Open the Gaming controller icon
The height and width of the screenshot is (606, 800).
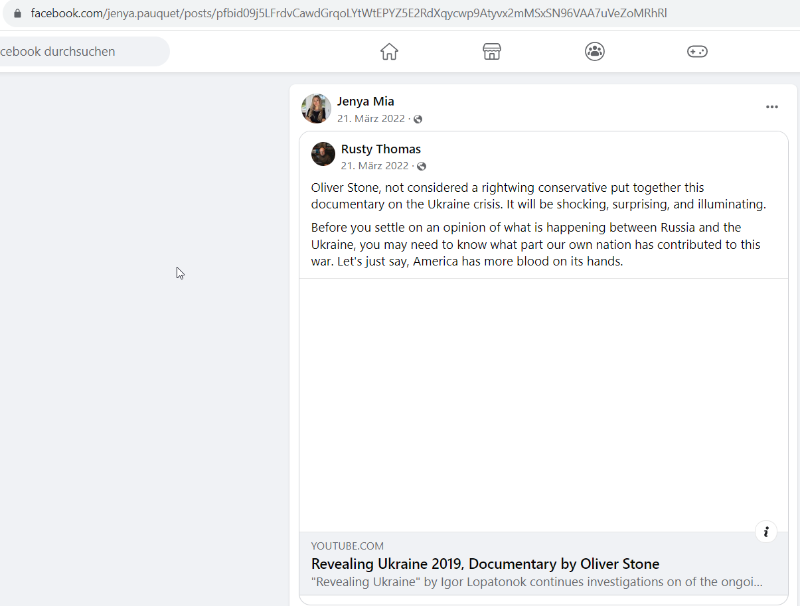coord(697,52)
